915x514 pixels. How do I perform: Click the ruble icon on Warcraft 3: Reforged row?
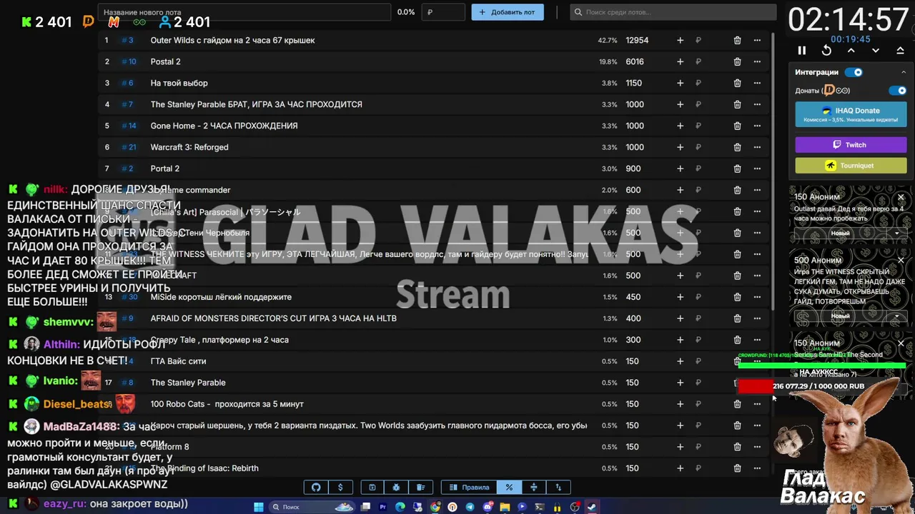point(698,148)
